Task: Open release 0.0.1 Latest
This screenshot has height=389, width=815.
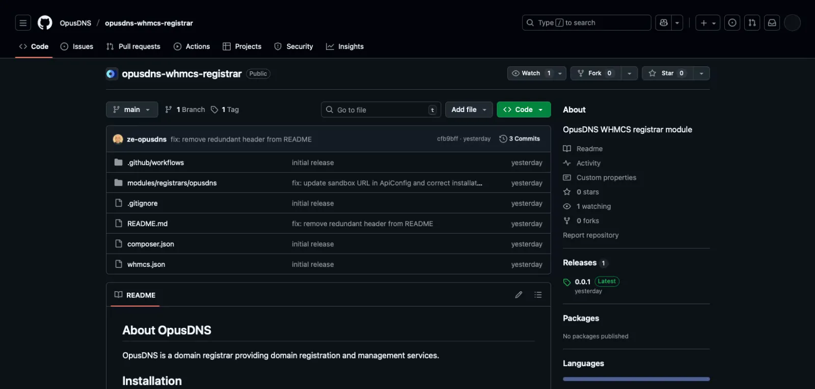Action: tap(591, 282)
